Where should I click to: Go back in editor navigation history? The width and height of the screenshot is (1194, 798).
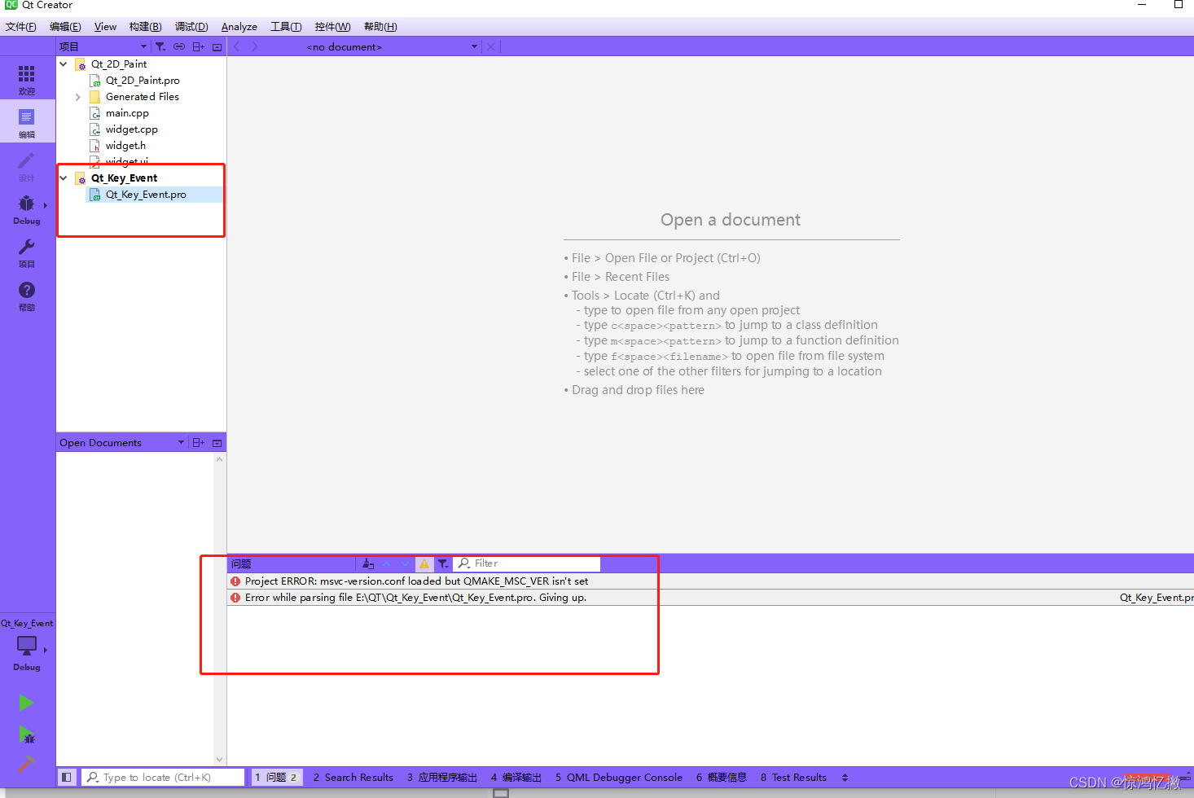236,46
